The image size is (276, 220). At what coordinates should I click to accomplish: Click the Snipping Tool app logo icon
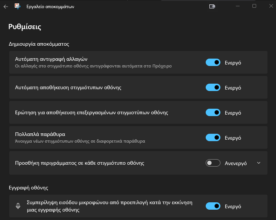click(17, 6)
